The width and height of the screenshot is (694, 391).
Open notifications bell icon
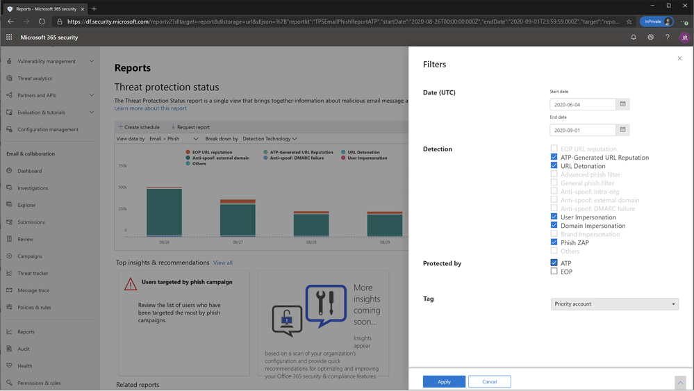click(634, 37)
